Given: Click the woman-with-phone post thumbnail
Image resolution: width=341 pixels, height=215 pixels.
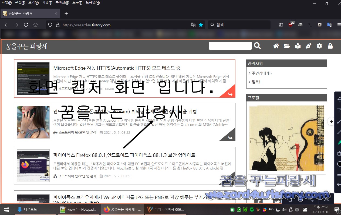Looking at the screenshot, I should pos(33,122).
